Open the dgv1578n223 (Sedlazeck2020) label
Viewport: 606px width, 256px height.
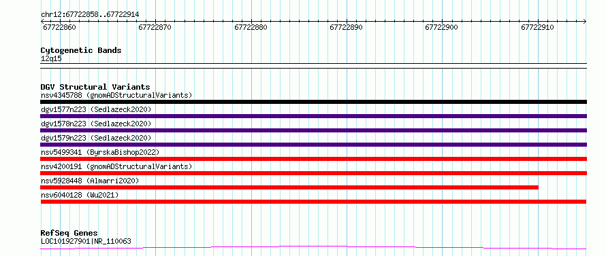pos(96,124)
